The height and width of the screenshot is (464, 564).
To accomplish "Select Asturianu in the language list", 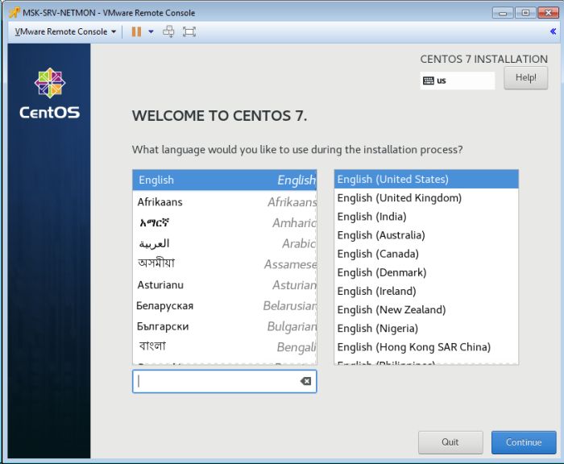I will [x=225, y=285].
